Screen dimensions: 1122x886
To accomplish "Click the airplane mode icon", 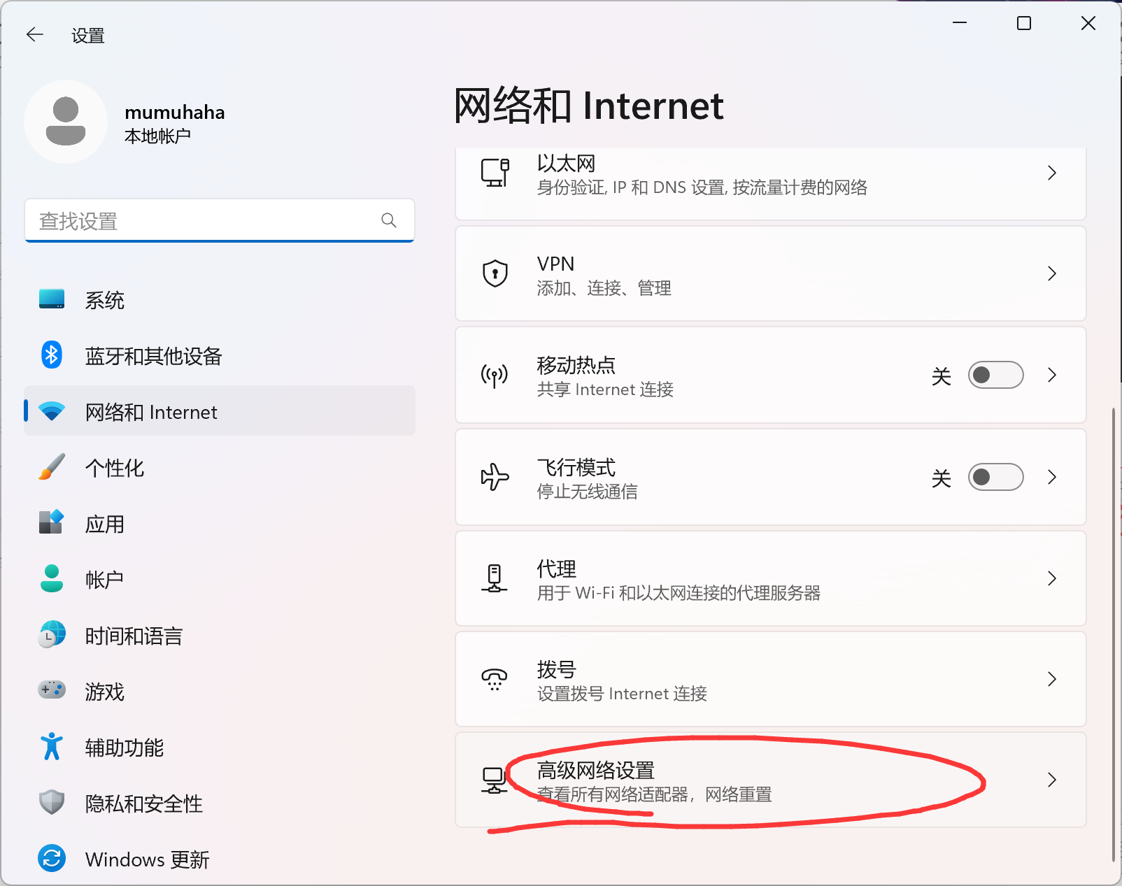I will 495,477.
